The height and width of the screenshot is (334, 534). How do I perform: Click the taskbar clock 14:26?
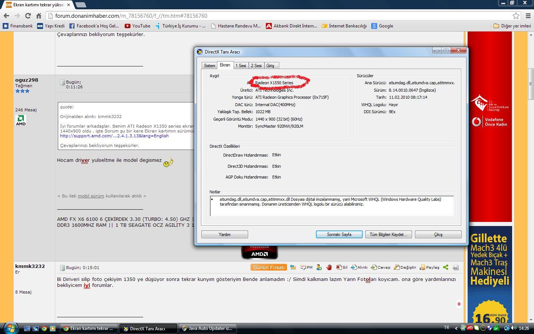(x=524, y=328)
